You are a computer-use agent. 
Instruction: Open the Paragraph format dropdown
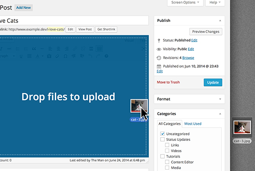pyautogui.click(x=7, y=56)
